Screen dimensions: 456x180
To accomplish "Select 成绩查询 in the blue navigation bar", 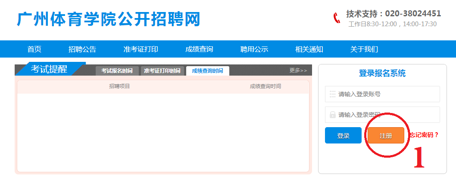I will 199,49.
